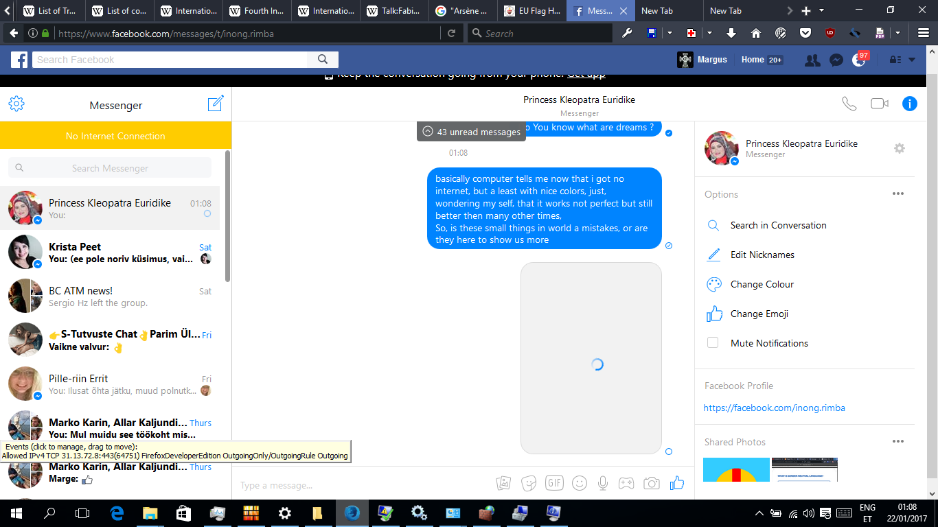The height and width of the screenshot is (527, 938).
Task: Toggle the conversation information panel
Action: coord(910,104)
